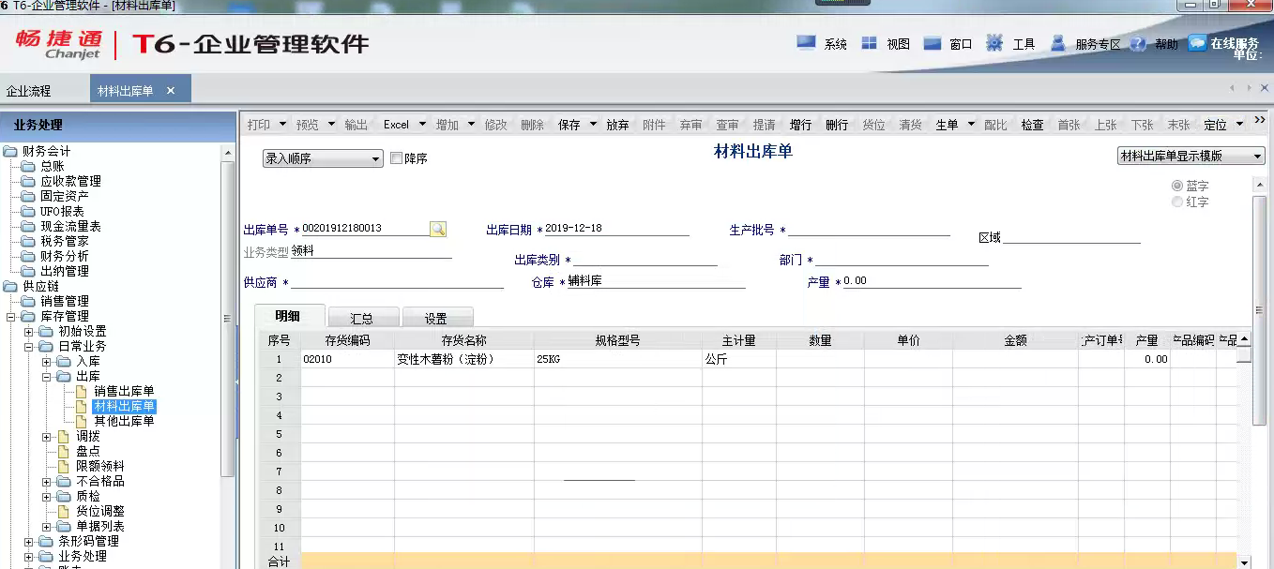Open the 录入顺序 sort dropdown
This screenshot has width=1274, height=569.
tap(323, 158)
